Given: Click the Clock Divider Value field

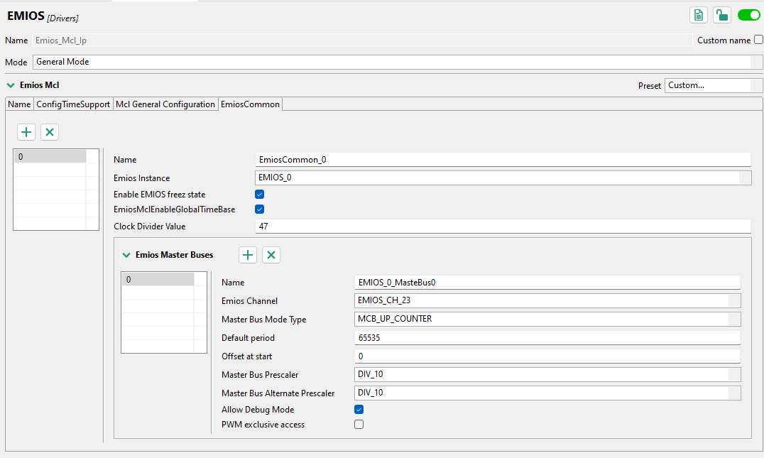Looking at the screenshot, I should pyautogui.click(x=503, y=227).
